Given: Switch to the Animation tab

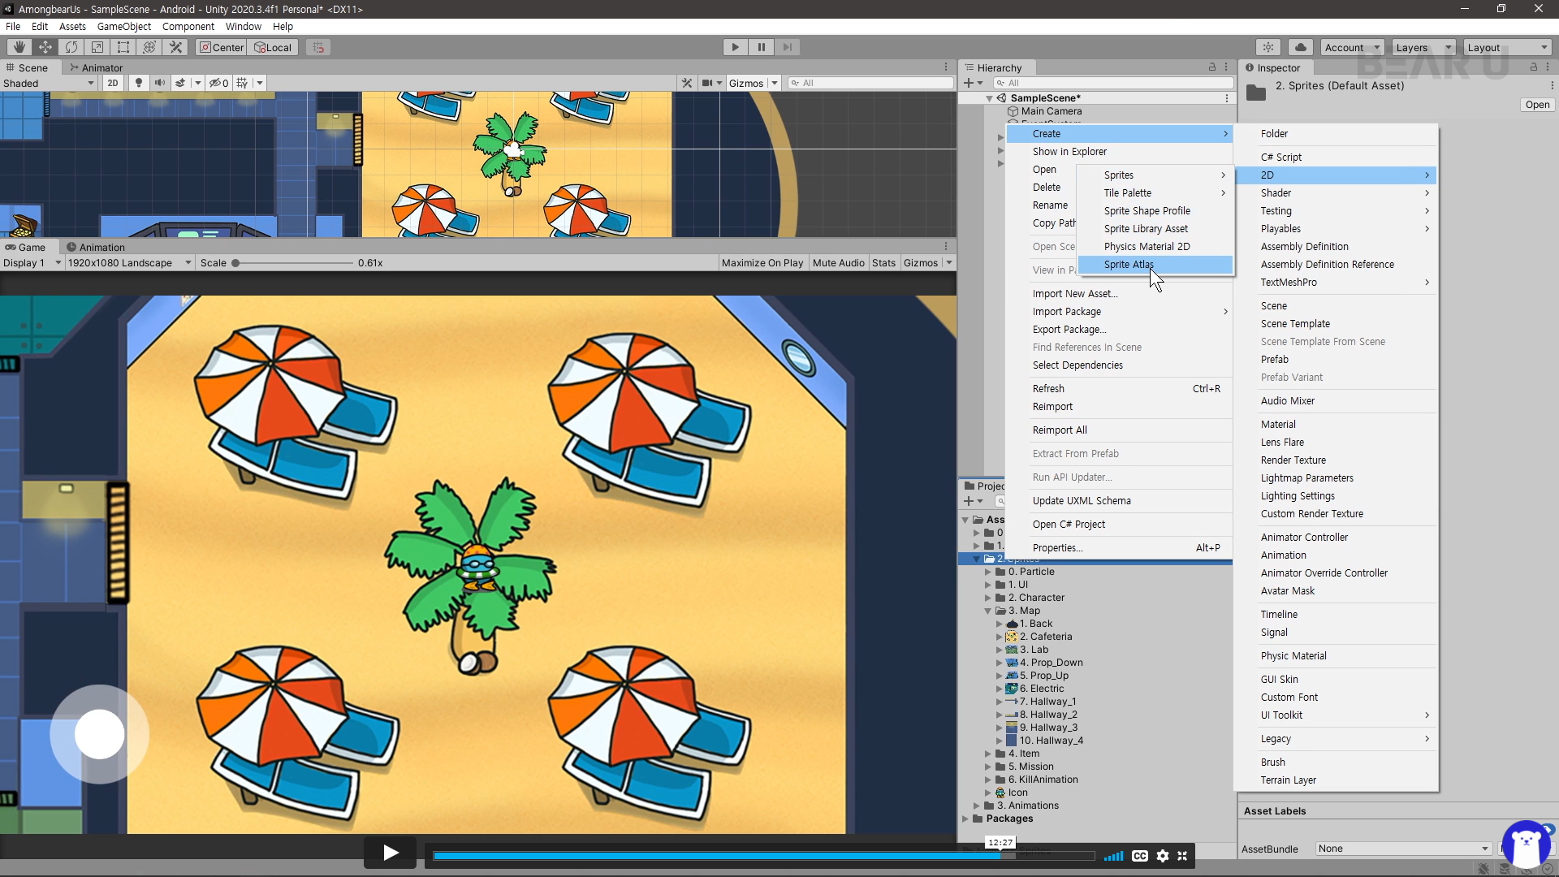Looking at the screenshot, I should pos(96,247).
